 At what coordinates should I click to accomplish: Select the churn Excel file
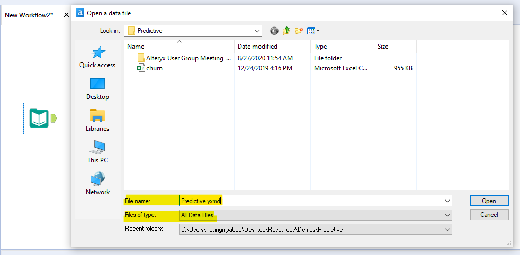149,69
